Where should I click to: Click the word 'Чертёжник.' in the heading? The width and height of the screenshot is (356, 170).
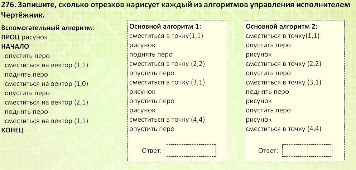point(23,15)
